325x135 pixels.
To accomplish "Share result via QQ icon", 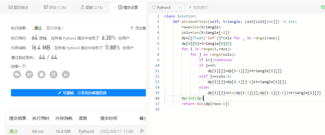I will (41, 74).
